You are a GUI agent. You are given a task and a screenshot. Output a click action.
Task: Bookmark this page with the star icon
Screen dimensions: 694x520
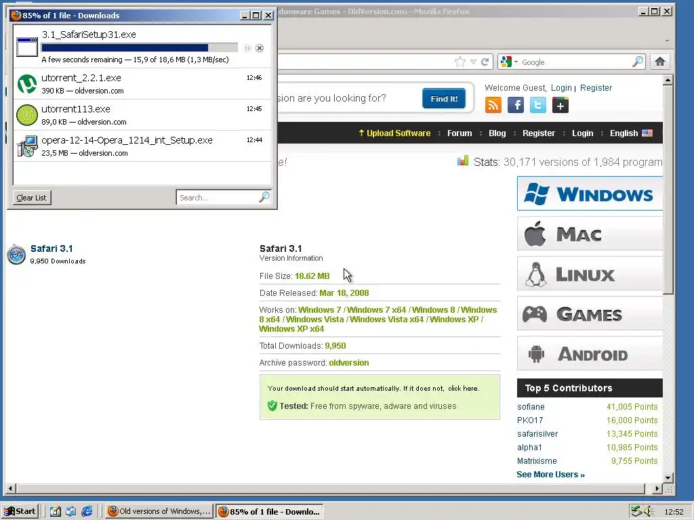pyautogui.click(x=460, y=62)
